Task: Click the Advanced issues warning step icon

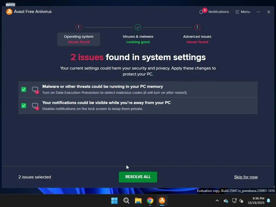Action: 197,27
